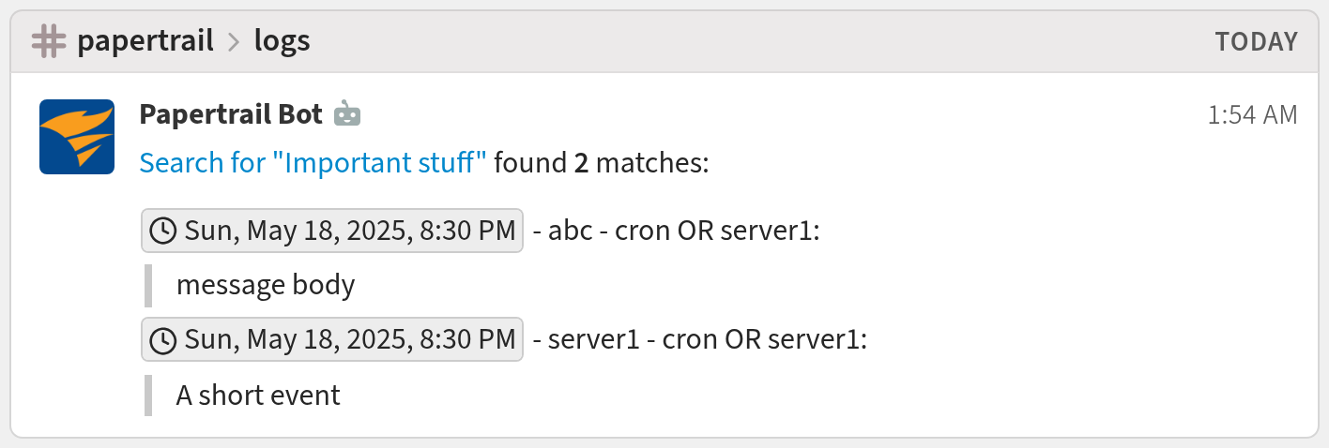The image size is (1329, 448).
Task: Open the Search for "Important stuff" link
Action: pos(313,163)
